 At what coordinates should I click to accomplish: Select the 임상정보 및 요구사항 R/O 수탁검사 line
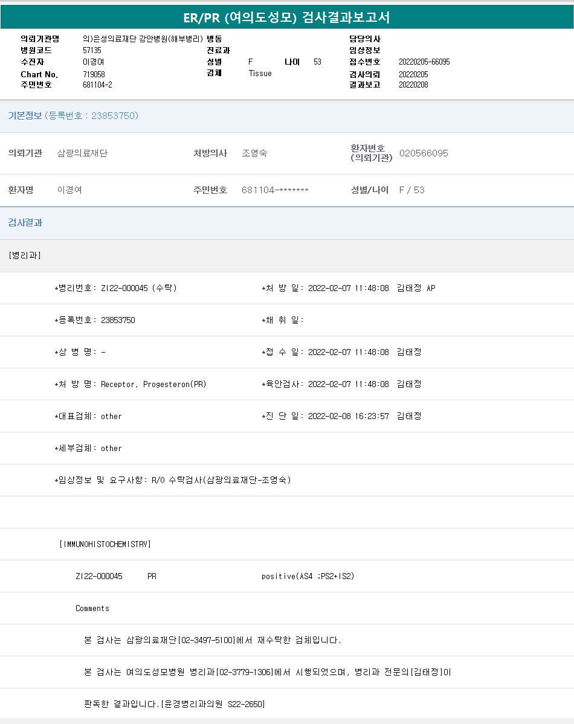tap(173, 480)
